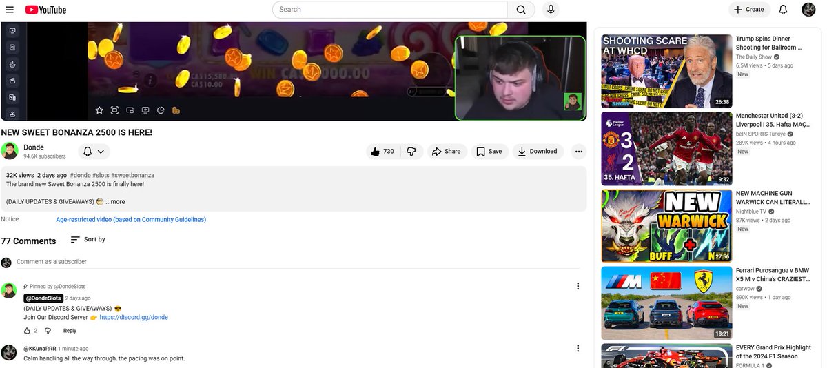Dislike the pinned DondeSlots comment
Viewport: 827px width, 368px height.
click(48, 331)
